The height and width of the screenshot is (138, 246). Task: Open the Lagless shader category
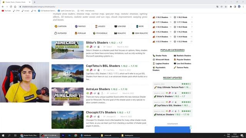click(x=100, y=26)
